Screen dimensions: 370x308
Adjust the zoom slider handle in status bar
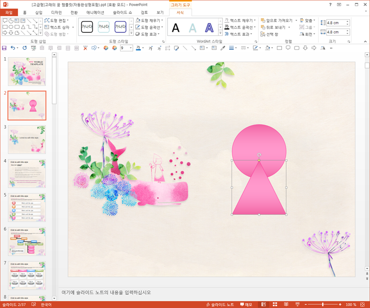(x=322, y=305)
